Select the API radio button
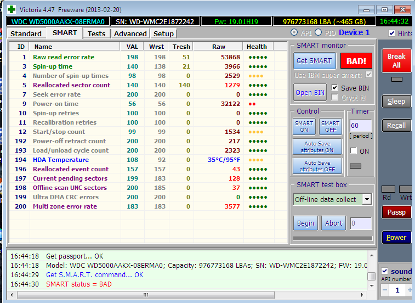The width and height of the screenshot is (415, 303). [294, 32]
